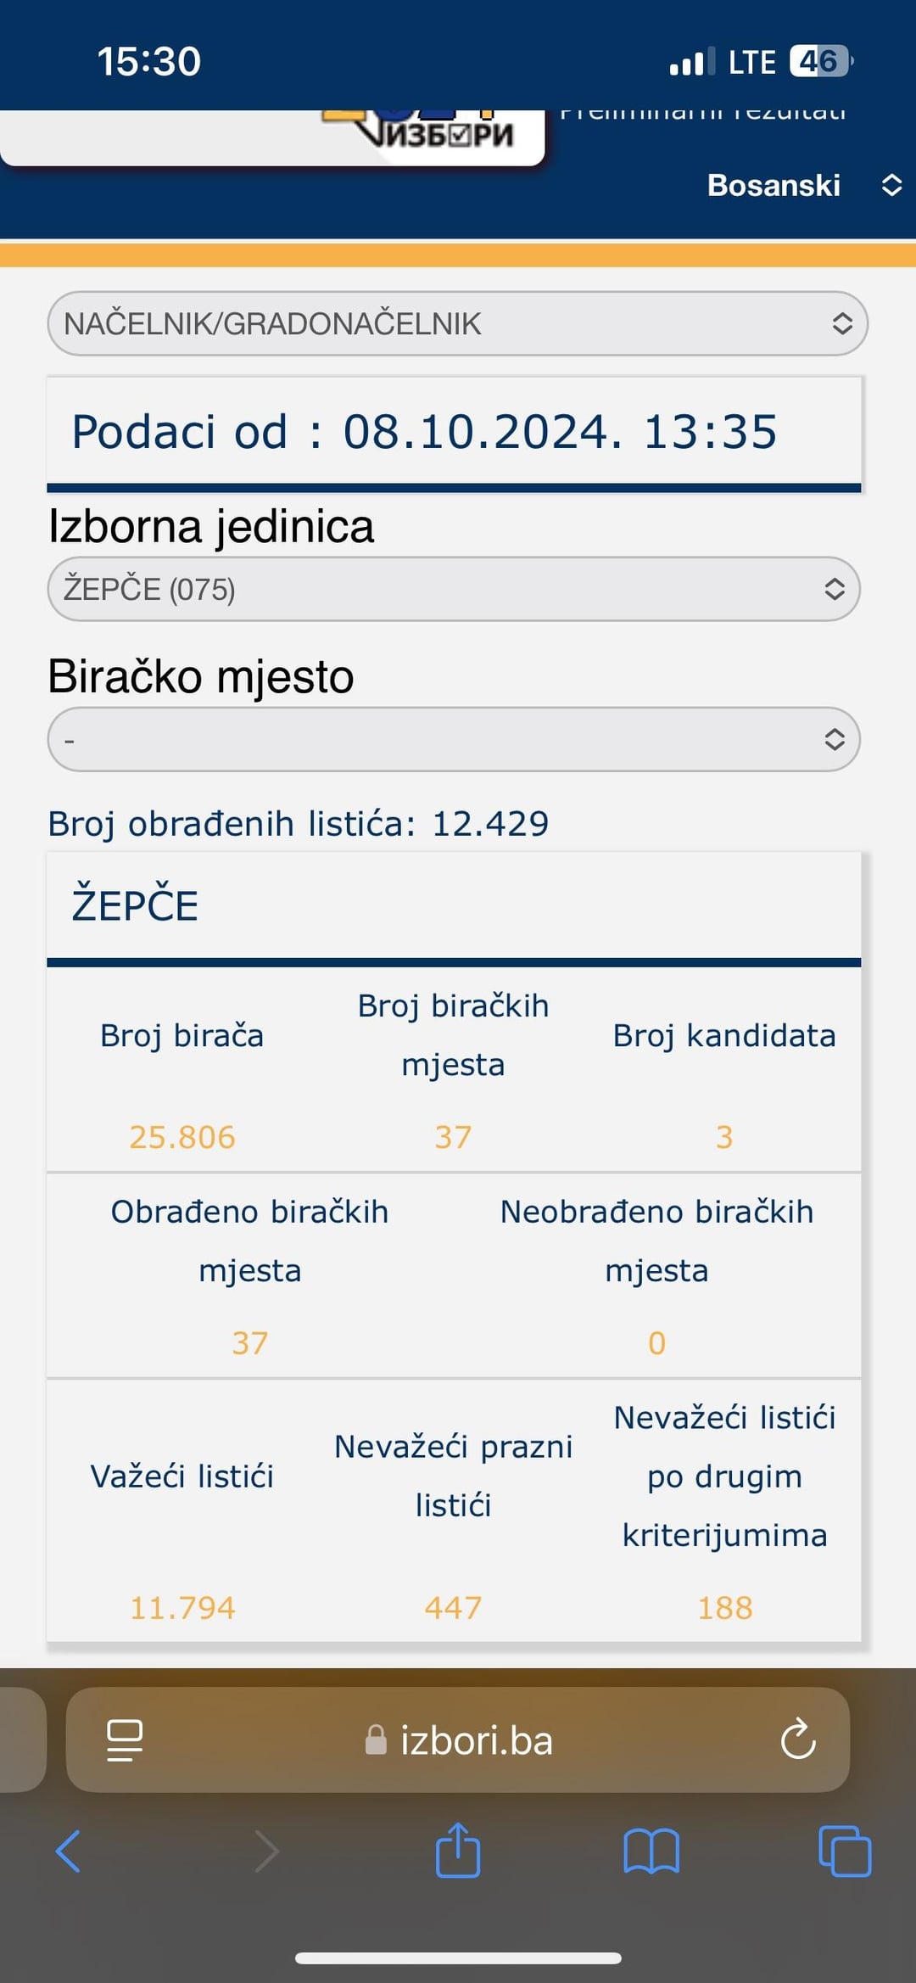Tap the izbori.ba address bar
The width and height of the screenshot is (916, 1983).
[x=458, y=1740]
